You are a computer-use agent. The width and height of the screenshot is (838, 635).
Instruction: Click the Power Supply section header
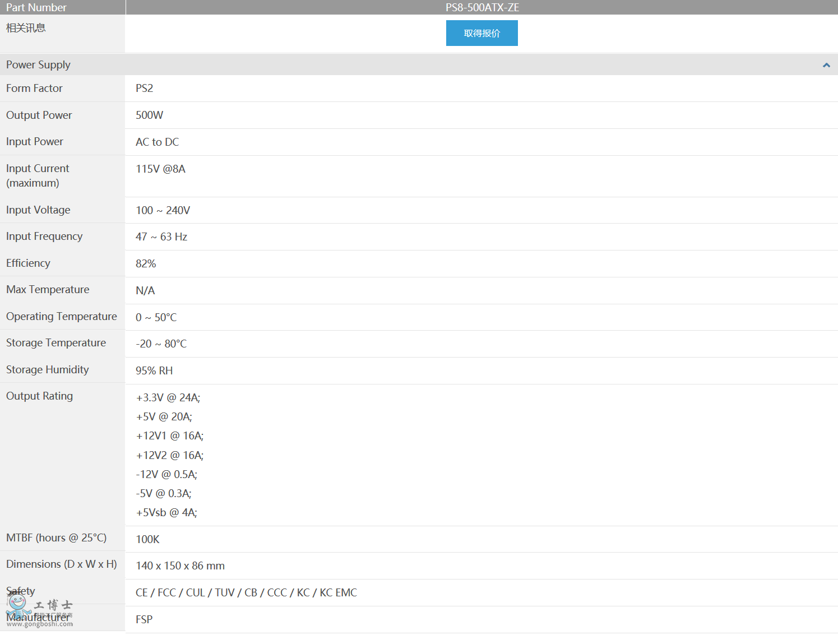pyautogui.click(x=38, y=65)
